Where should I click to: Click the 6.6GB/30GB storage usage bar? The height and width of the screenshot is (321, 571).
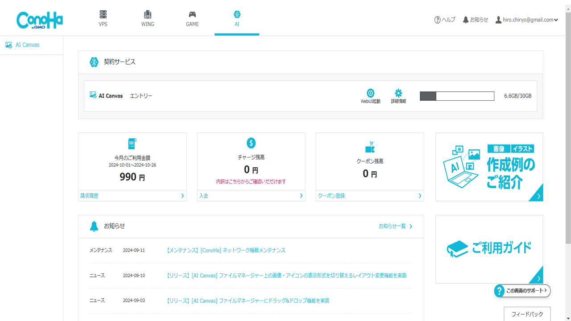(x=457, y=96)
